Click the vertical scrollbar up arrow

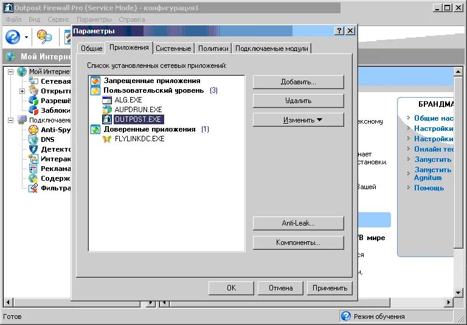point(458,72)
